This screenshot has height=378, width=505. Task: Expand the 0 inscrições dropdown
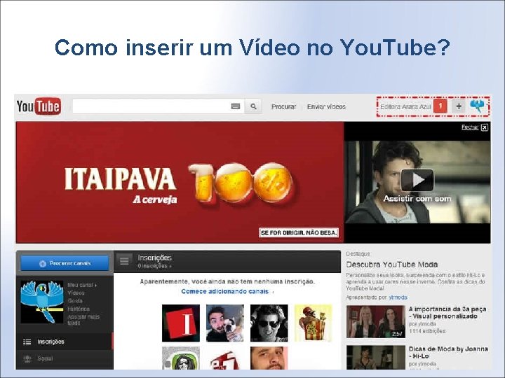[x=154, y=266]
